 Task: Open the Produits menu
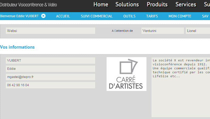click(157, 4)
